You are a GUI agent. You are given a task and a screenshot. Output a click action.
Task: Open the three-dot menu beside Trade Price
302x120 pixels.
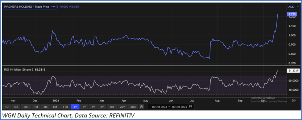(x=53, y=7)
